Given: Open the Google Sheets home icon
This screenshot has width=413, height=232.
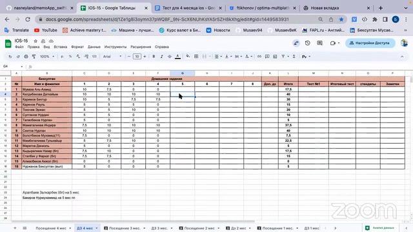Looking at the screenshot, I should (x=8, y=43).
